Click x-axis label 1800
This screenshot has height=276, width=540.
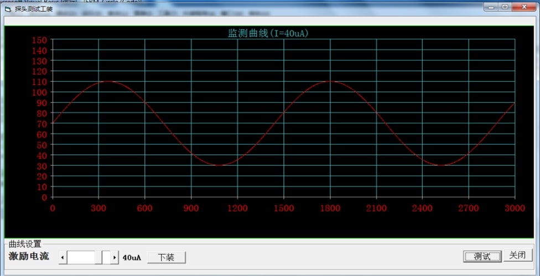coord(330,208)
